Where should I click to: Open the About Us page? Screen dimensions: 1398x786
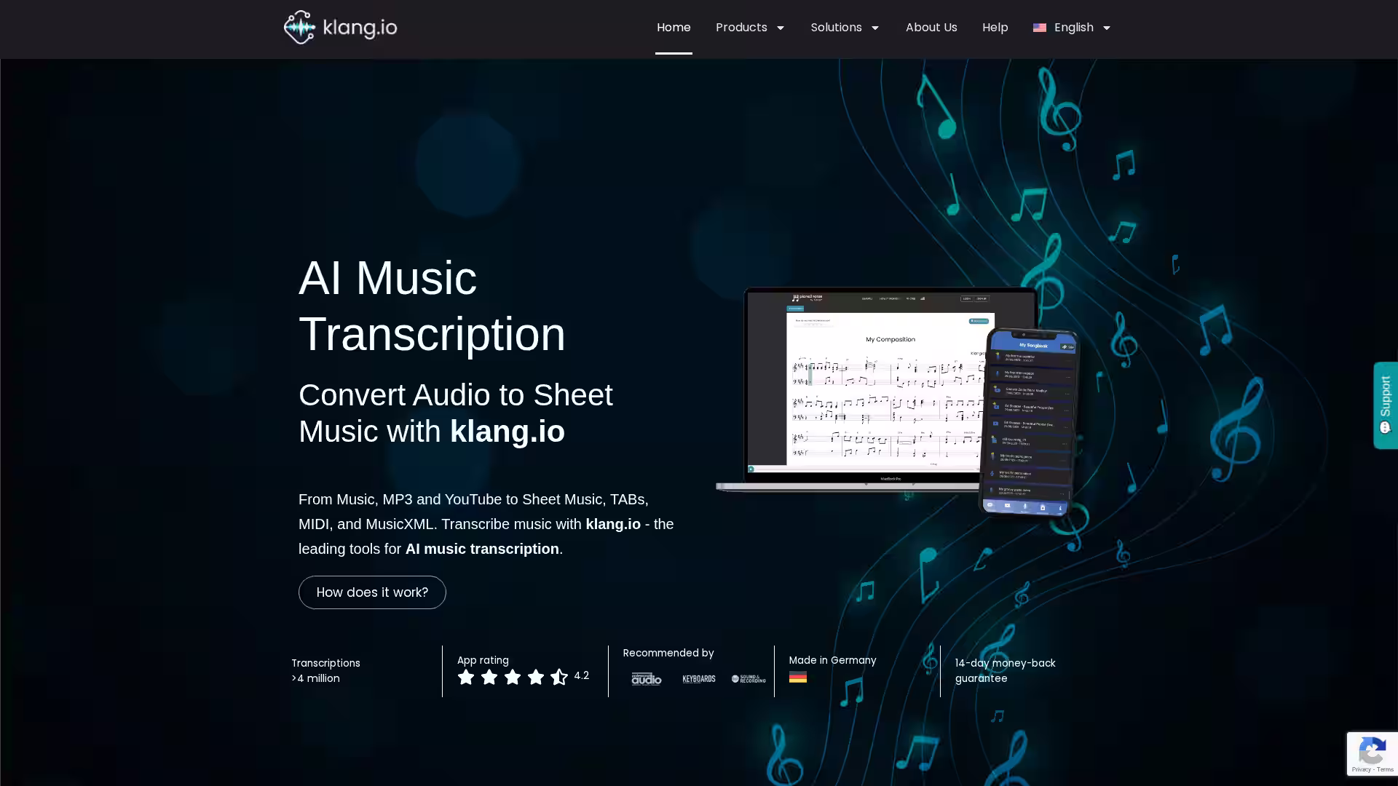coord(931,28)
